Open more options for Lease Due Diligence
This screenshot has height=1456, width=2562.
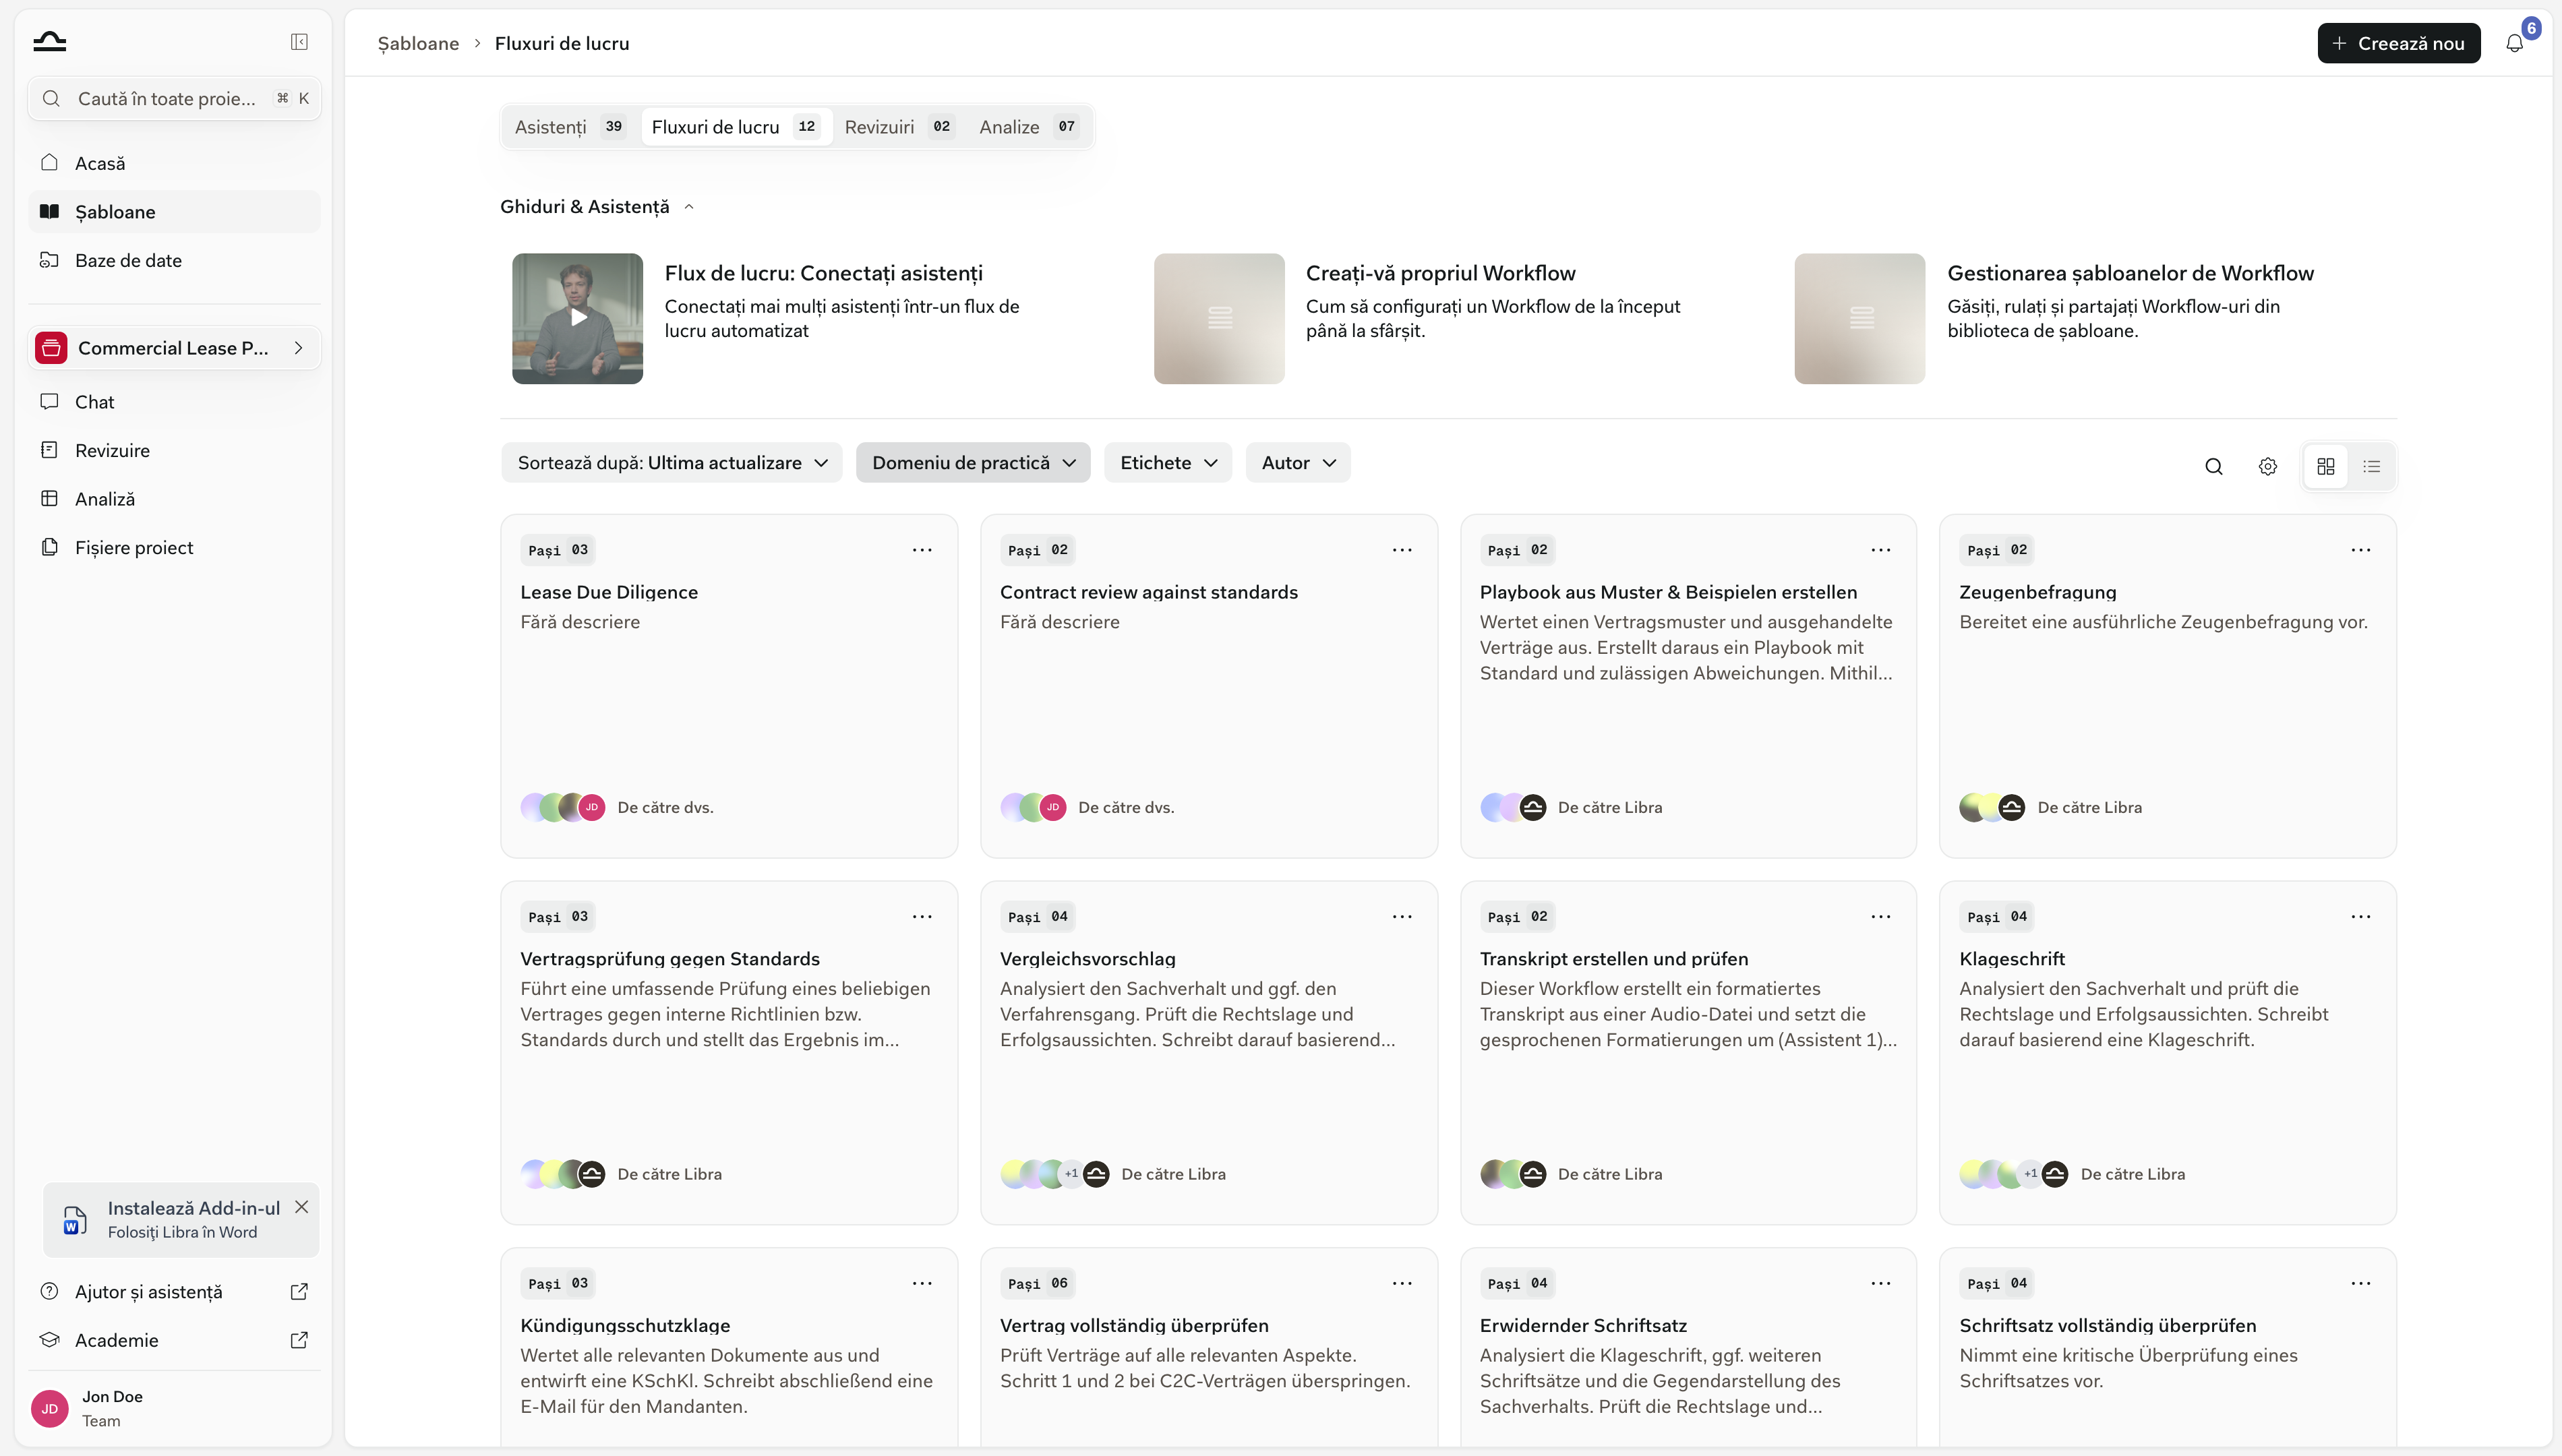pos(922,550)
